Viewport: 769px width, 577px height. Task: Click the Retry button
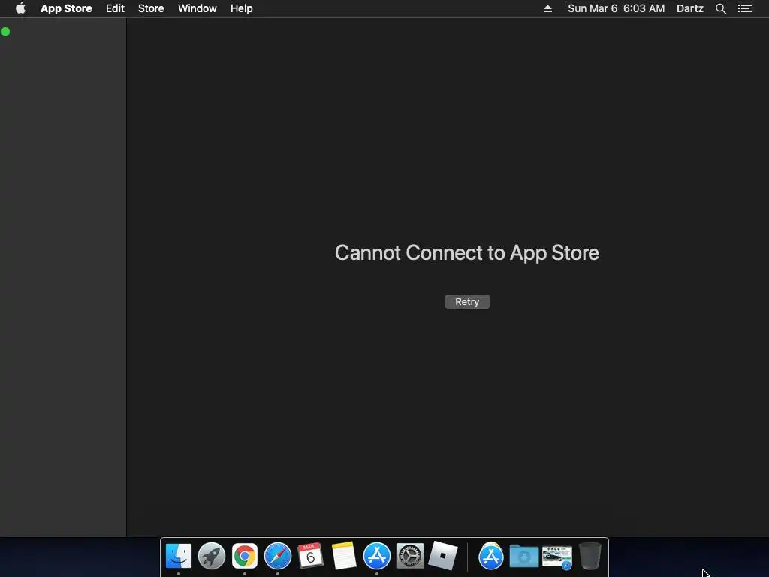pyautogui.click(x=467, y=302)
